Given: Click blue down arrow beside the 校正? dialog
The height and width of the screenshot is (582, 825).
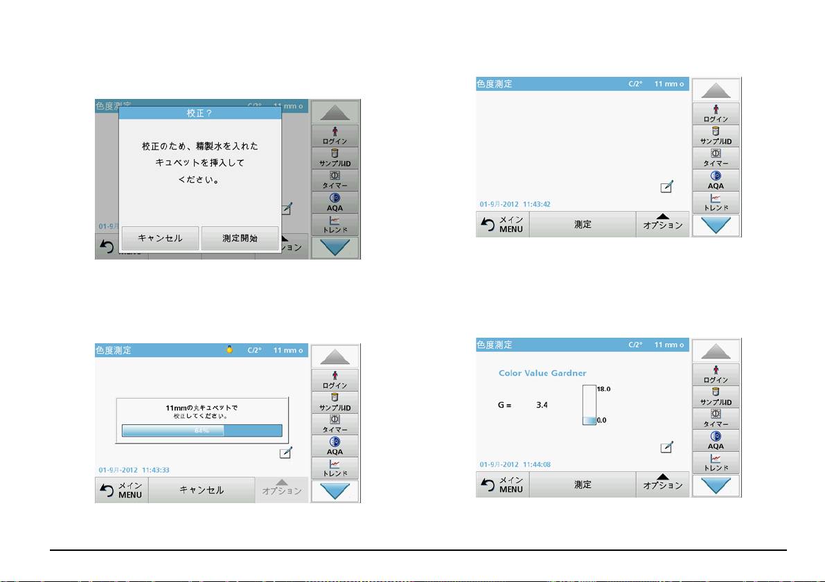Looking at the screenshot, I should pos(335,248).
